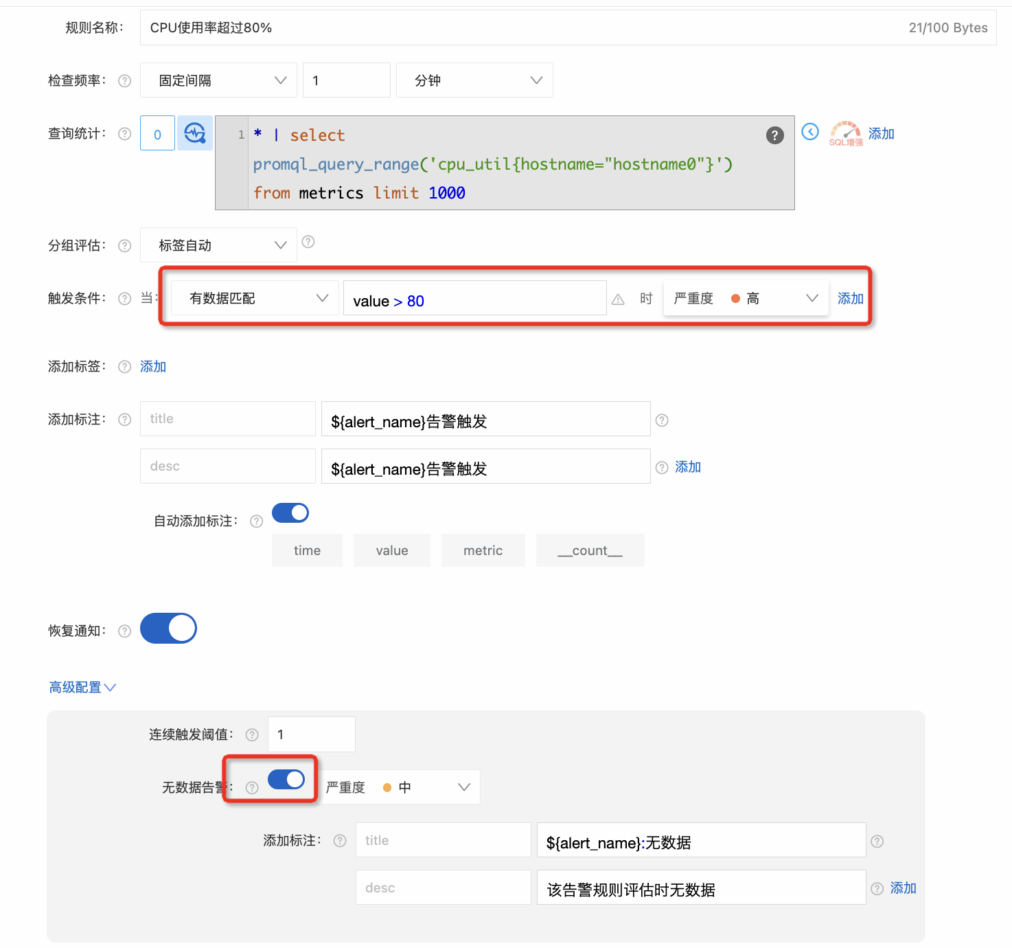Click 添加 link in no-data annotation section

904,888
